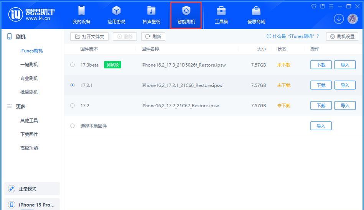Viewport: 364px width, 210px height.
Task: Select the iPhone 15 Pro device entry
Action: click(32, 204)
